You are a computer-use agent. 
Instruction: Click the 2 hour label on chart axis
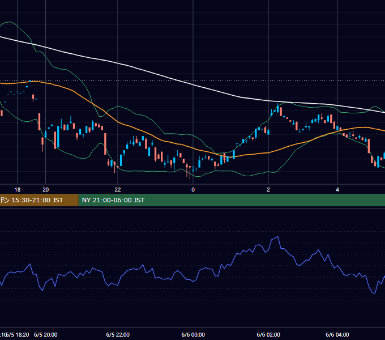pyautogui.click(x=268, y=190)
